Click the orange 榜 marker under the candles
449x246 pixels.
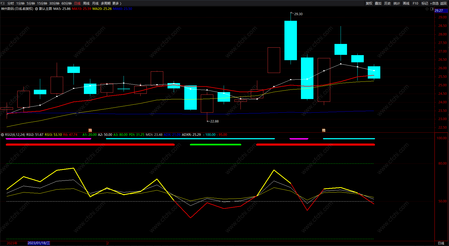(x=324, y=130)
